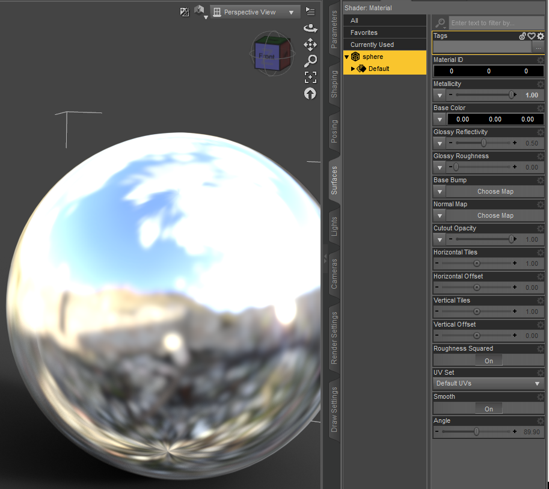The width and height of the screenshot is (549, 489).
Task: Click the Tags link icon
Action: tap(523, 35)
